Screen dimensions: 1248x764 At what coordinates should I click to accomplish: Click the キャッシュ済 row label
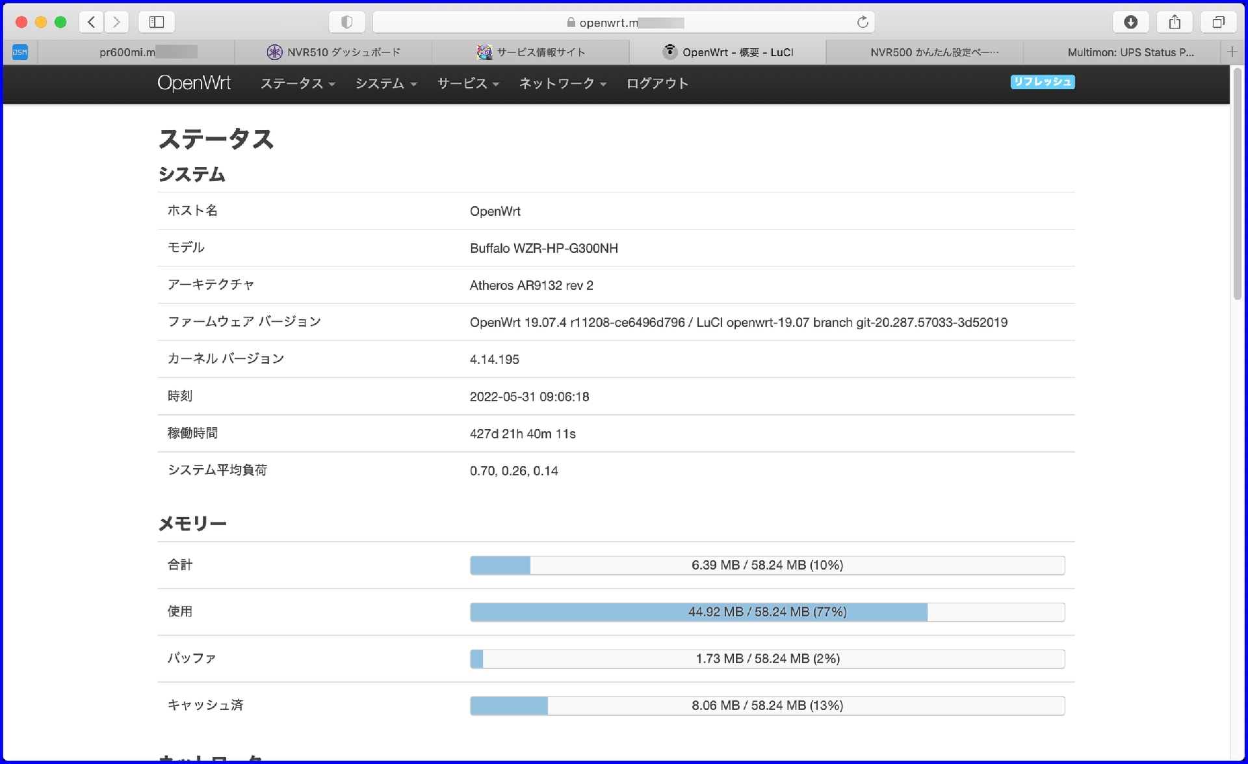205,705
